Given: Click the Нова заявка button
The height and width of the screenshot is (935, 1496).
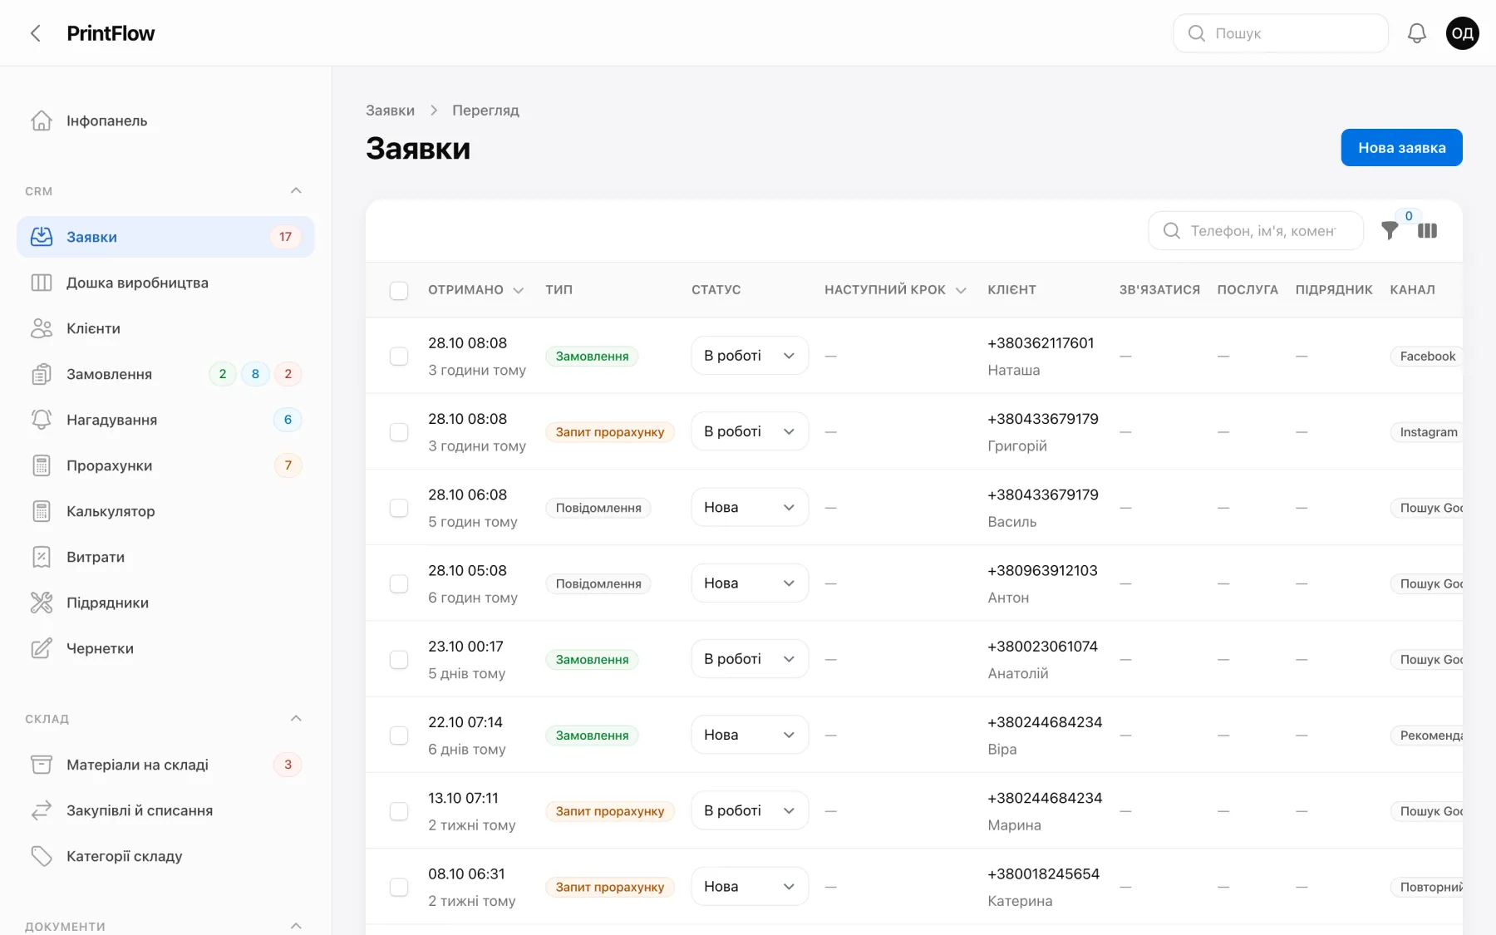Looking at the screenshot, I should pyautogui.click(x=1401, y=148).
